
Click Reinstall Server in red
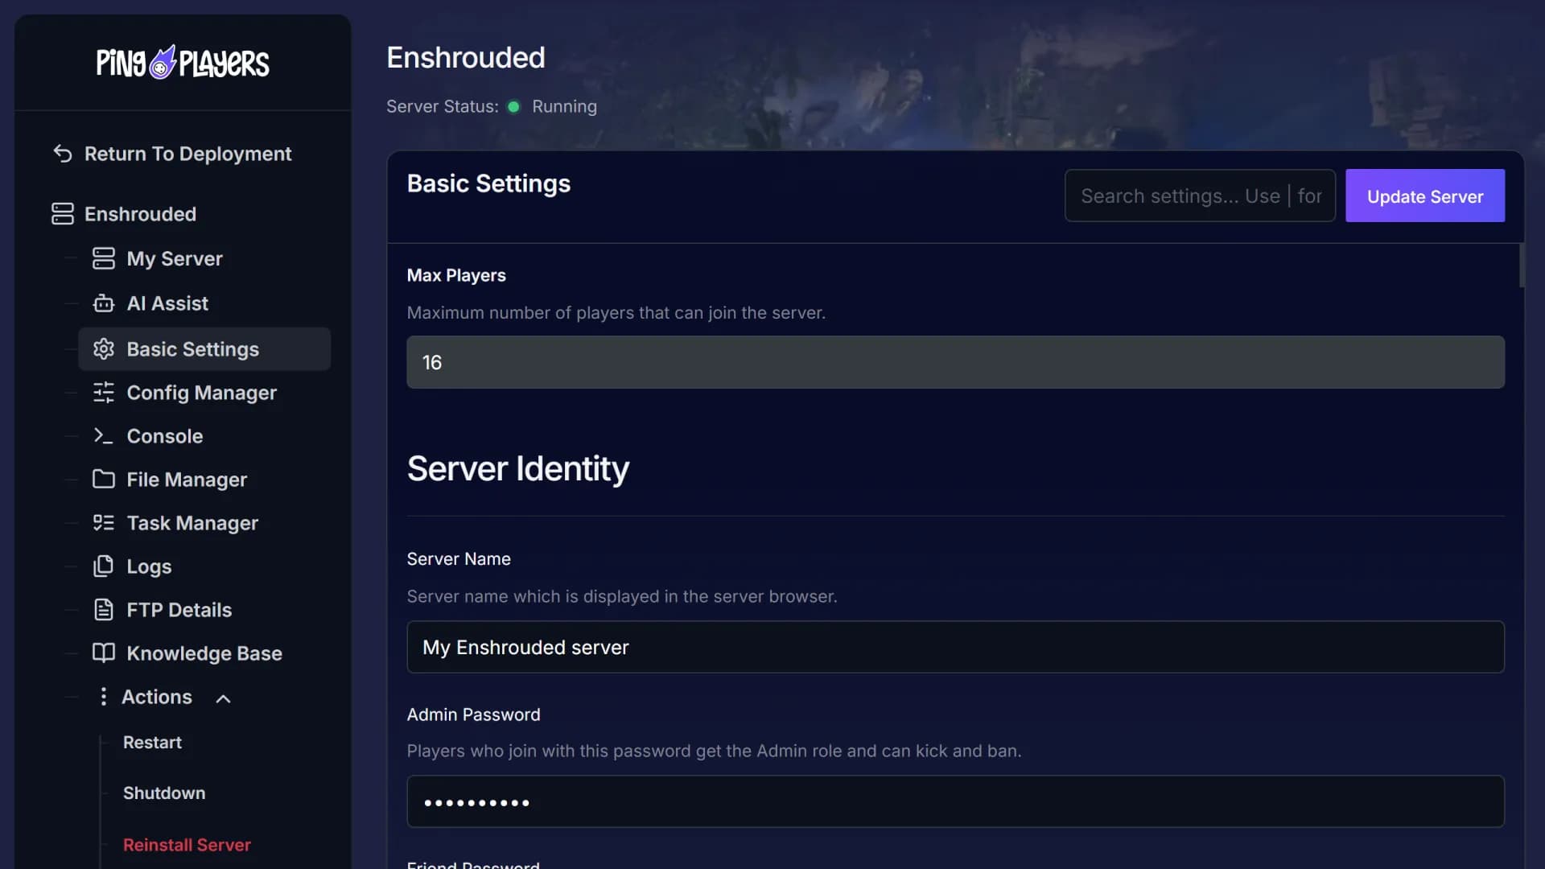(x=187, y=845)
